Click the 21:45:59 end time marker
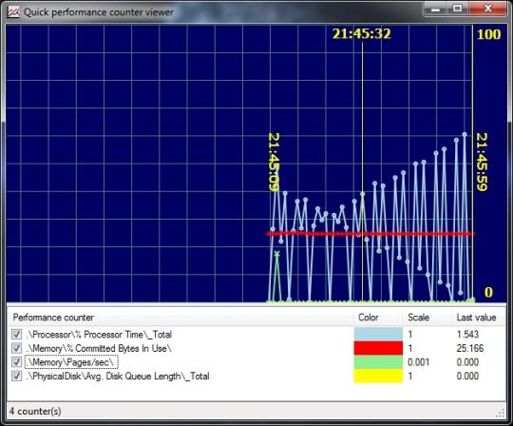The width and height of the screenshot is (513, 426). pos(482,162)
